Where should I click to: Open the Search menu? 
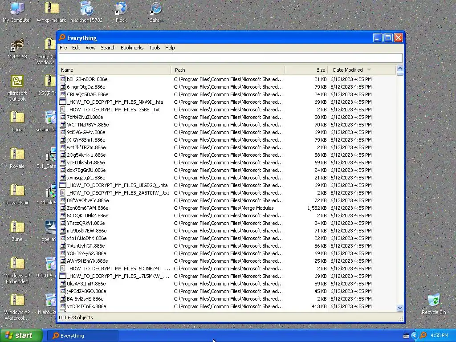[x=108, y=48]
